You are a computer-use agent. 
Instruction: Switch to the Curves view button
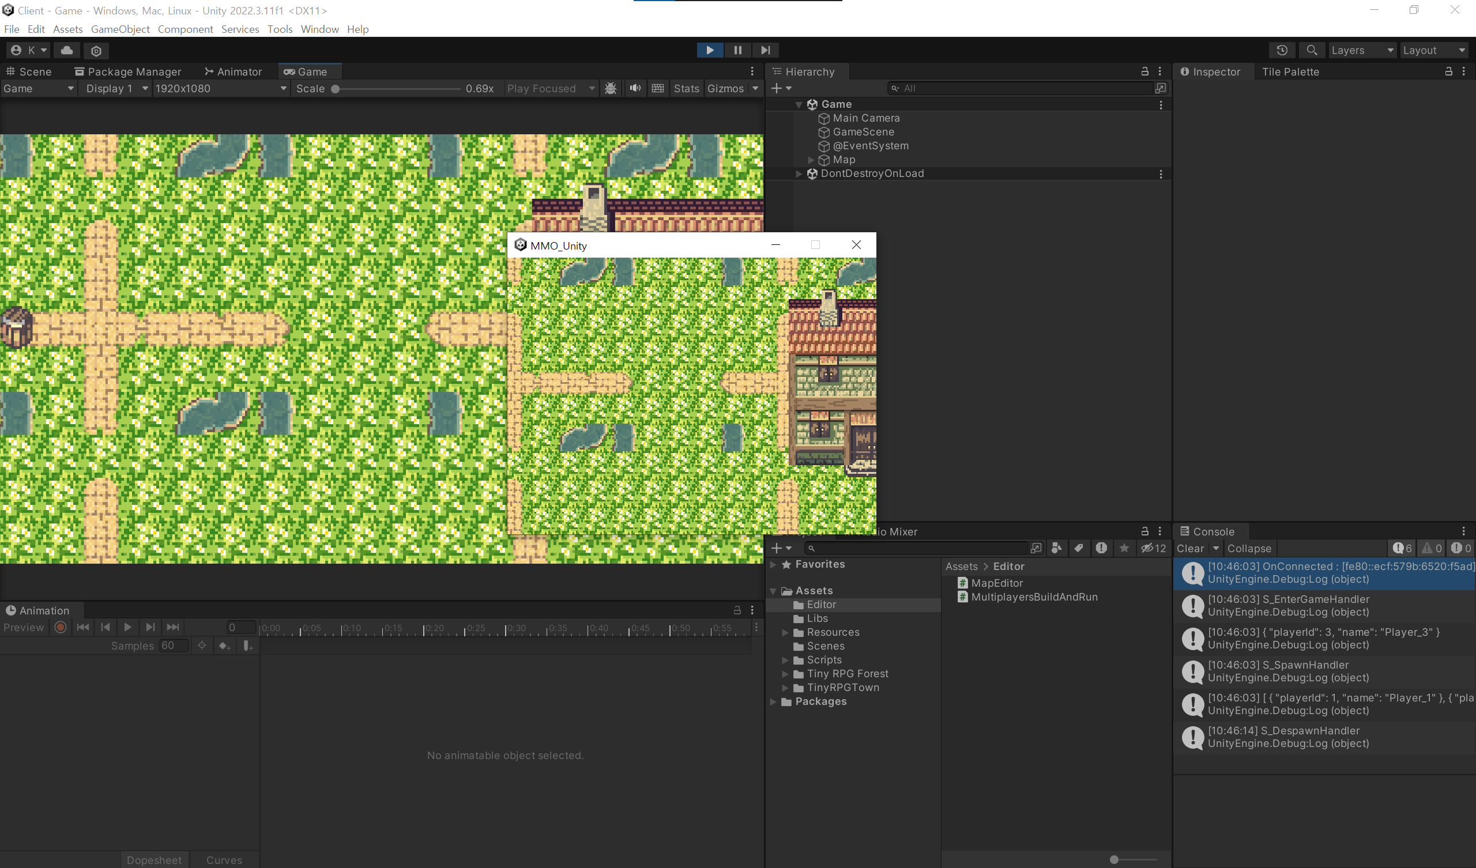point(224,860)
